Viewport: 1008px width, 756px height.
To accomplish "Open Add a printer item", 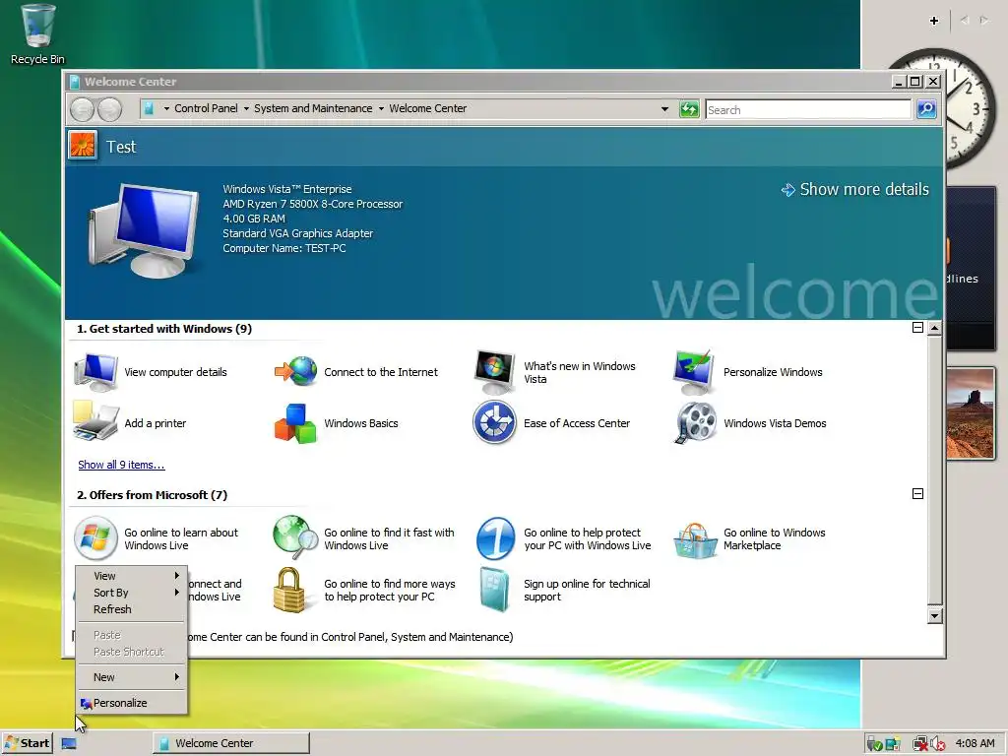I will [x=130, y=423].
